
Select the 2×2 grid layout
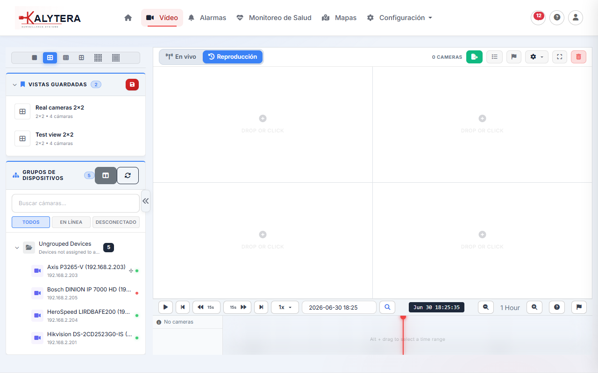point(50,58)
